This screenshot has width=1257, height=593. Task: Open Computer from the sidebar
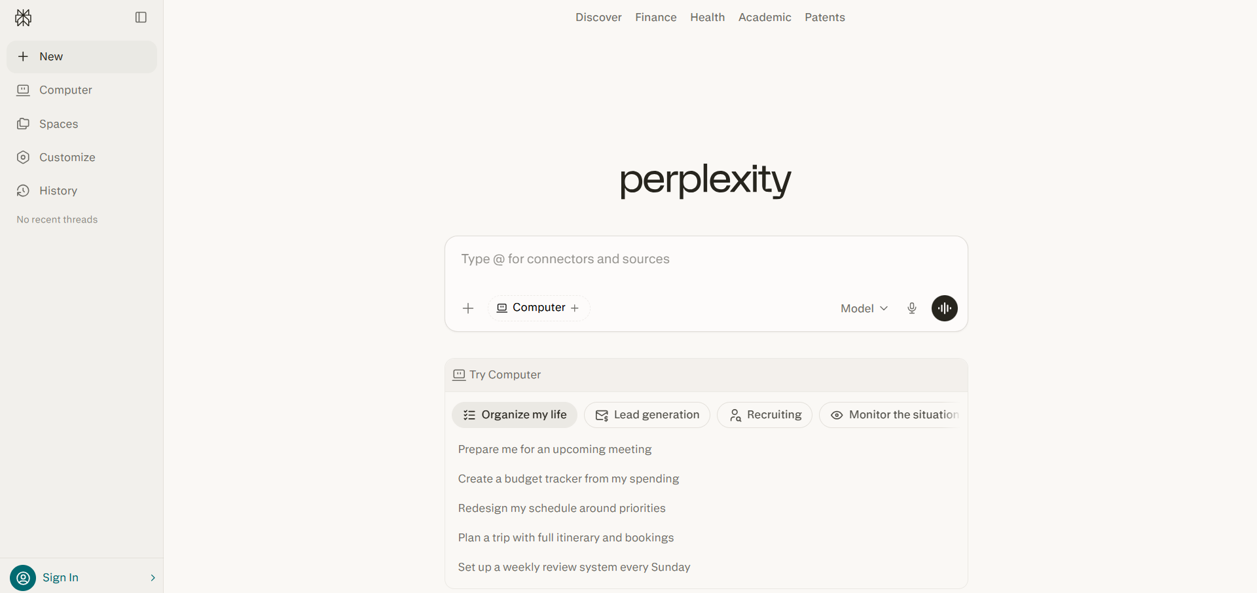click(x=65, y=90)
